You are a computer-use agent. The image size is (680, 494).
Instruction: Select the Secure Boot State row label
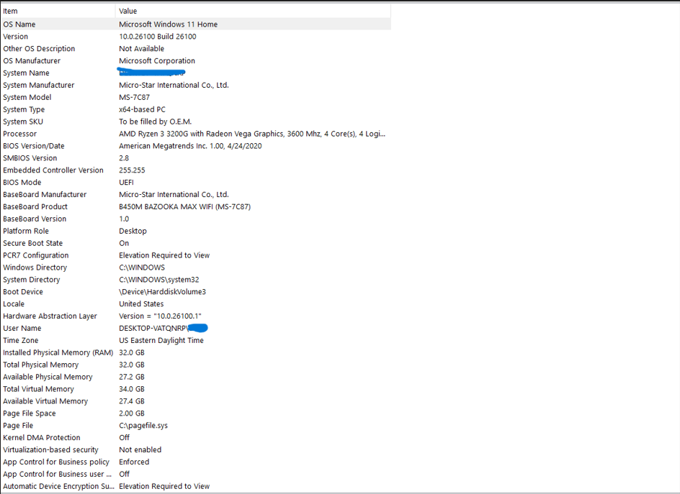32,243
